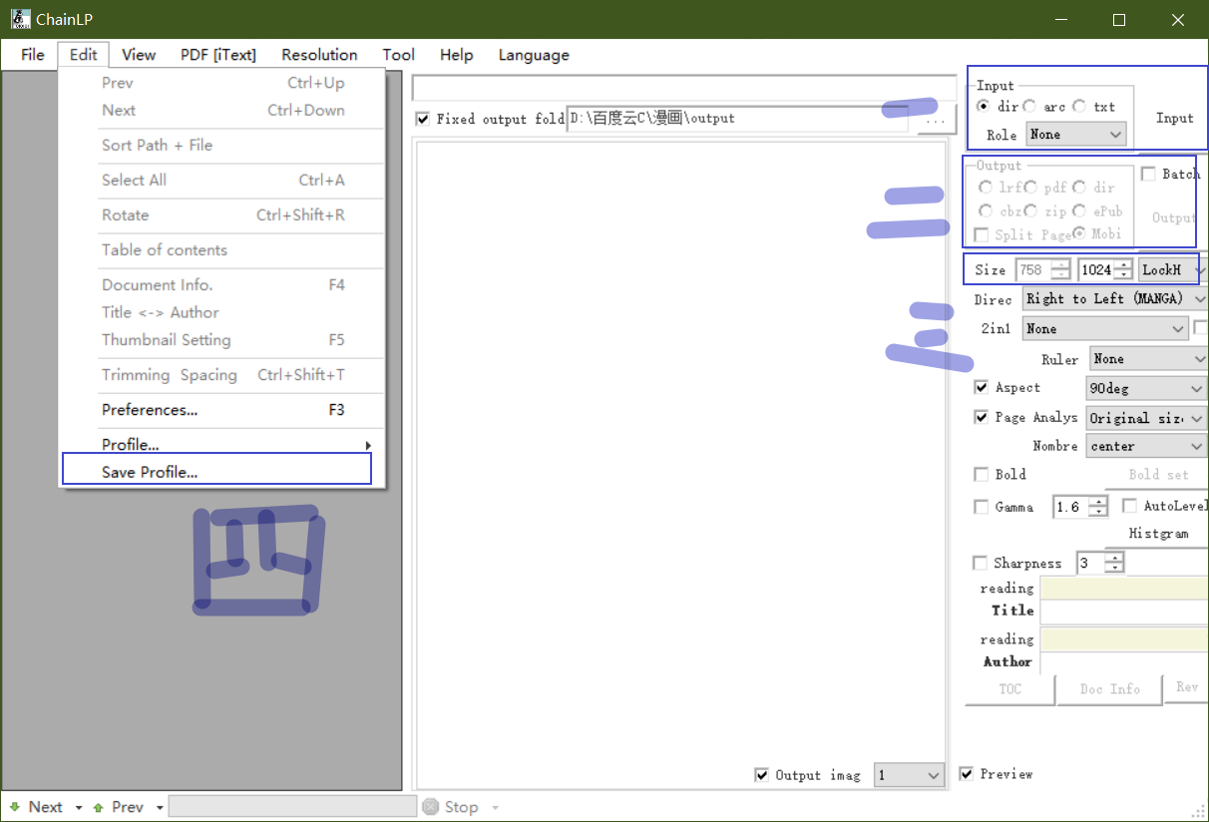Click the green Next arrow icon
Image resolution: width=1209 pixels, height=822 pixels.
tap(15, 807)
